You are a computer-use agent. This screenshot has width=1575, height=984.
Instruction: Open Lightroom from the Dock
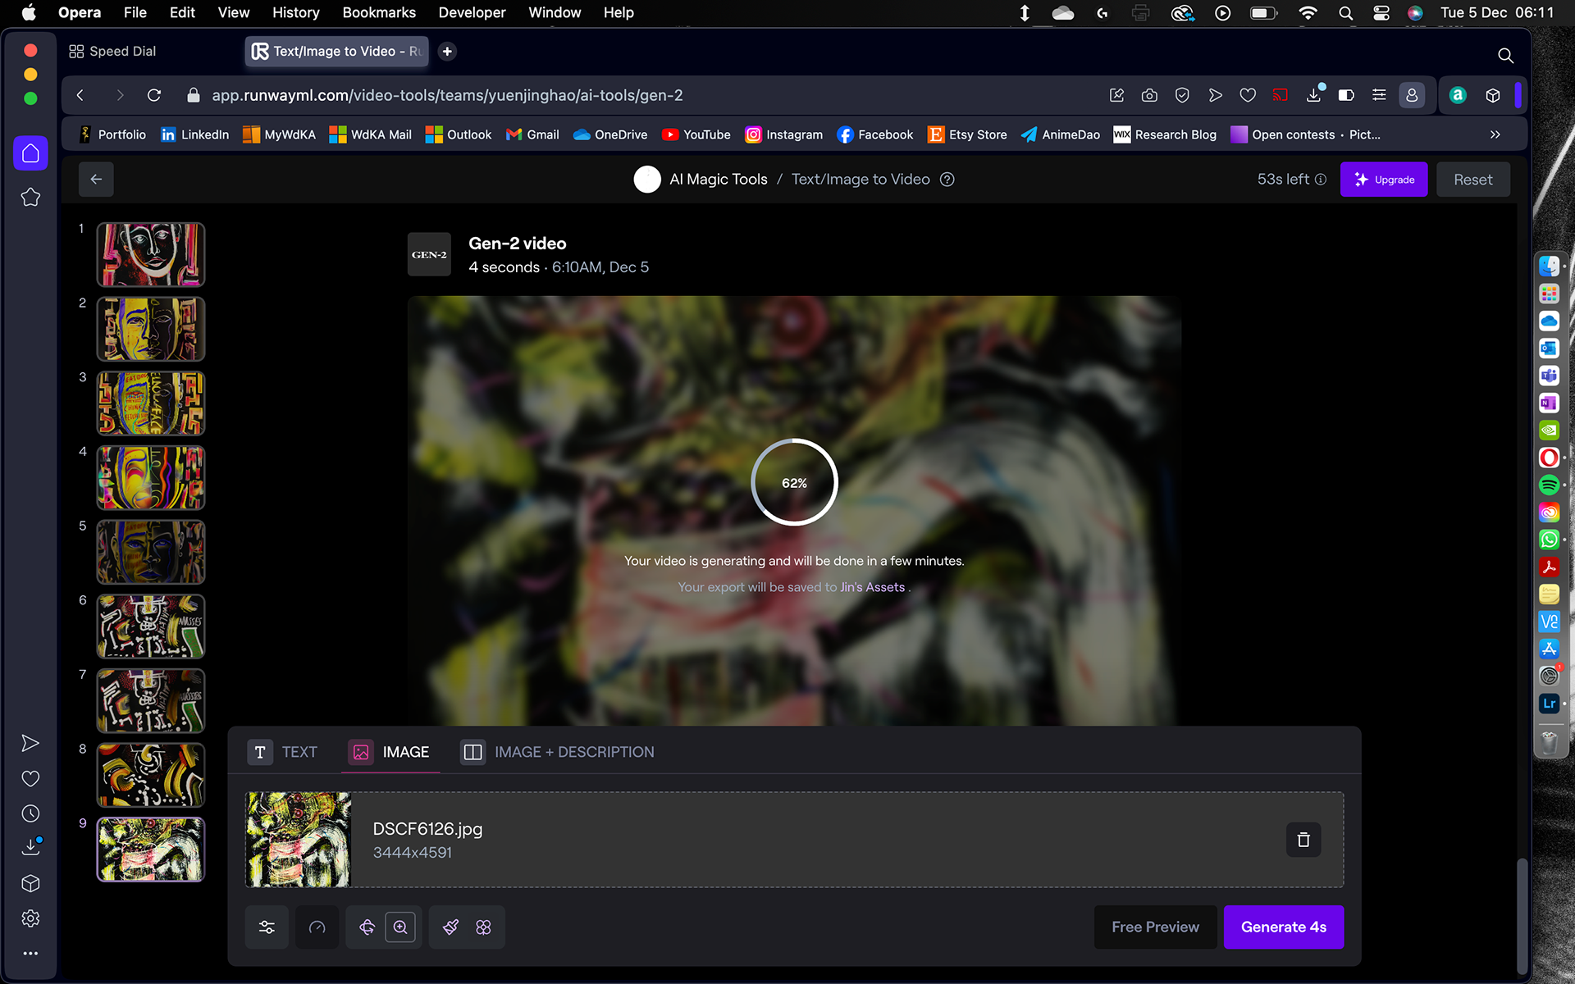point(1549,704)
